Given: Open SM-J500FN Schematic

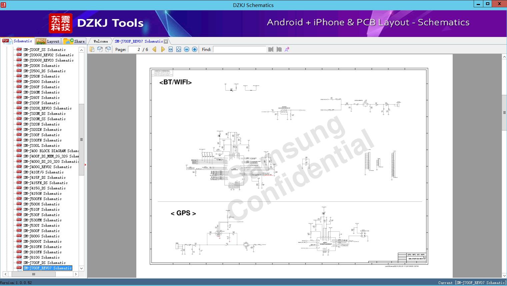Looking at the screenshot, I should [x=42, y=199].
